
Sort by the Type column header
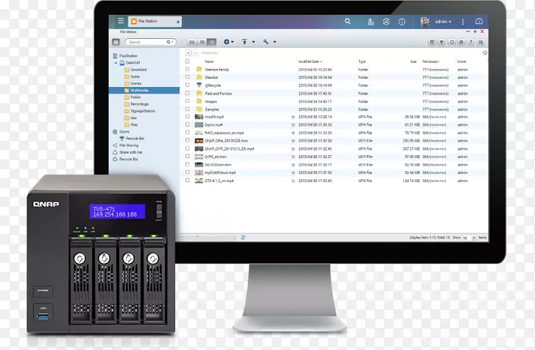(x=362, y=62)
